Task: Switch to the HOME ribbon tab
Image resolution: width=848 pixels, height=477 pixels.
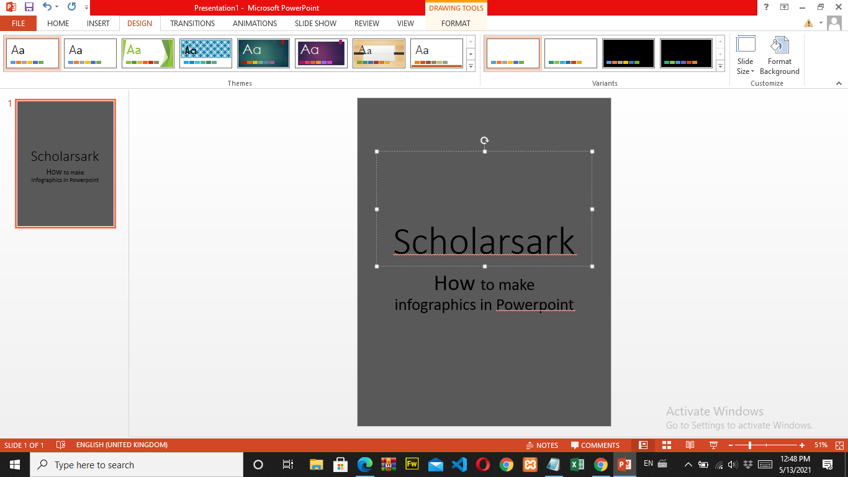Action: click(x=58, y=23)
